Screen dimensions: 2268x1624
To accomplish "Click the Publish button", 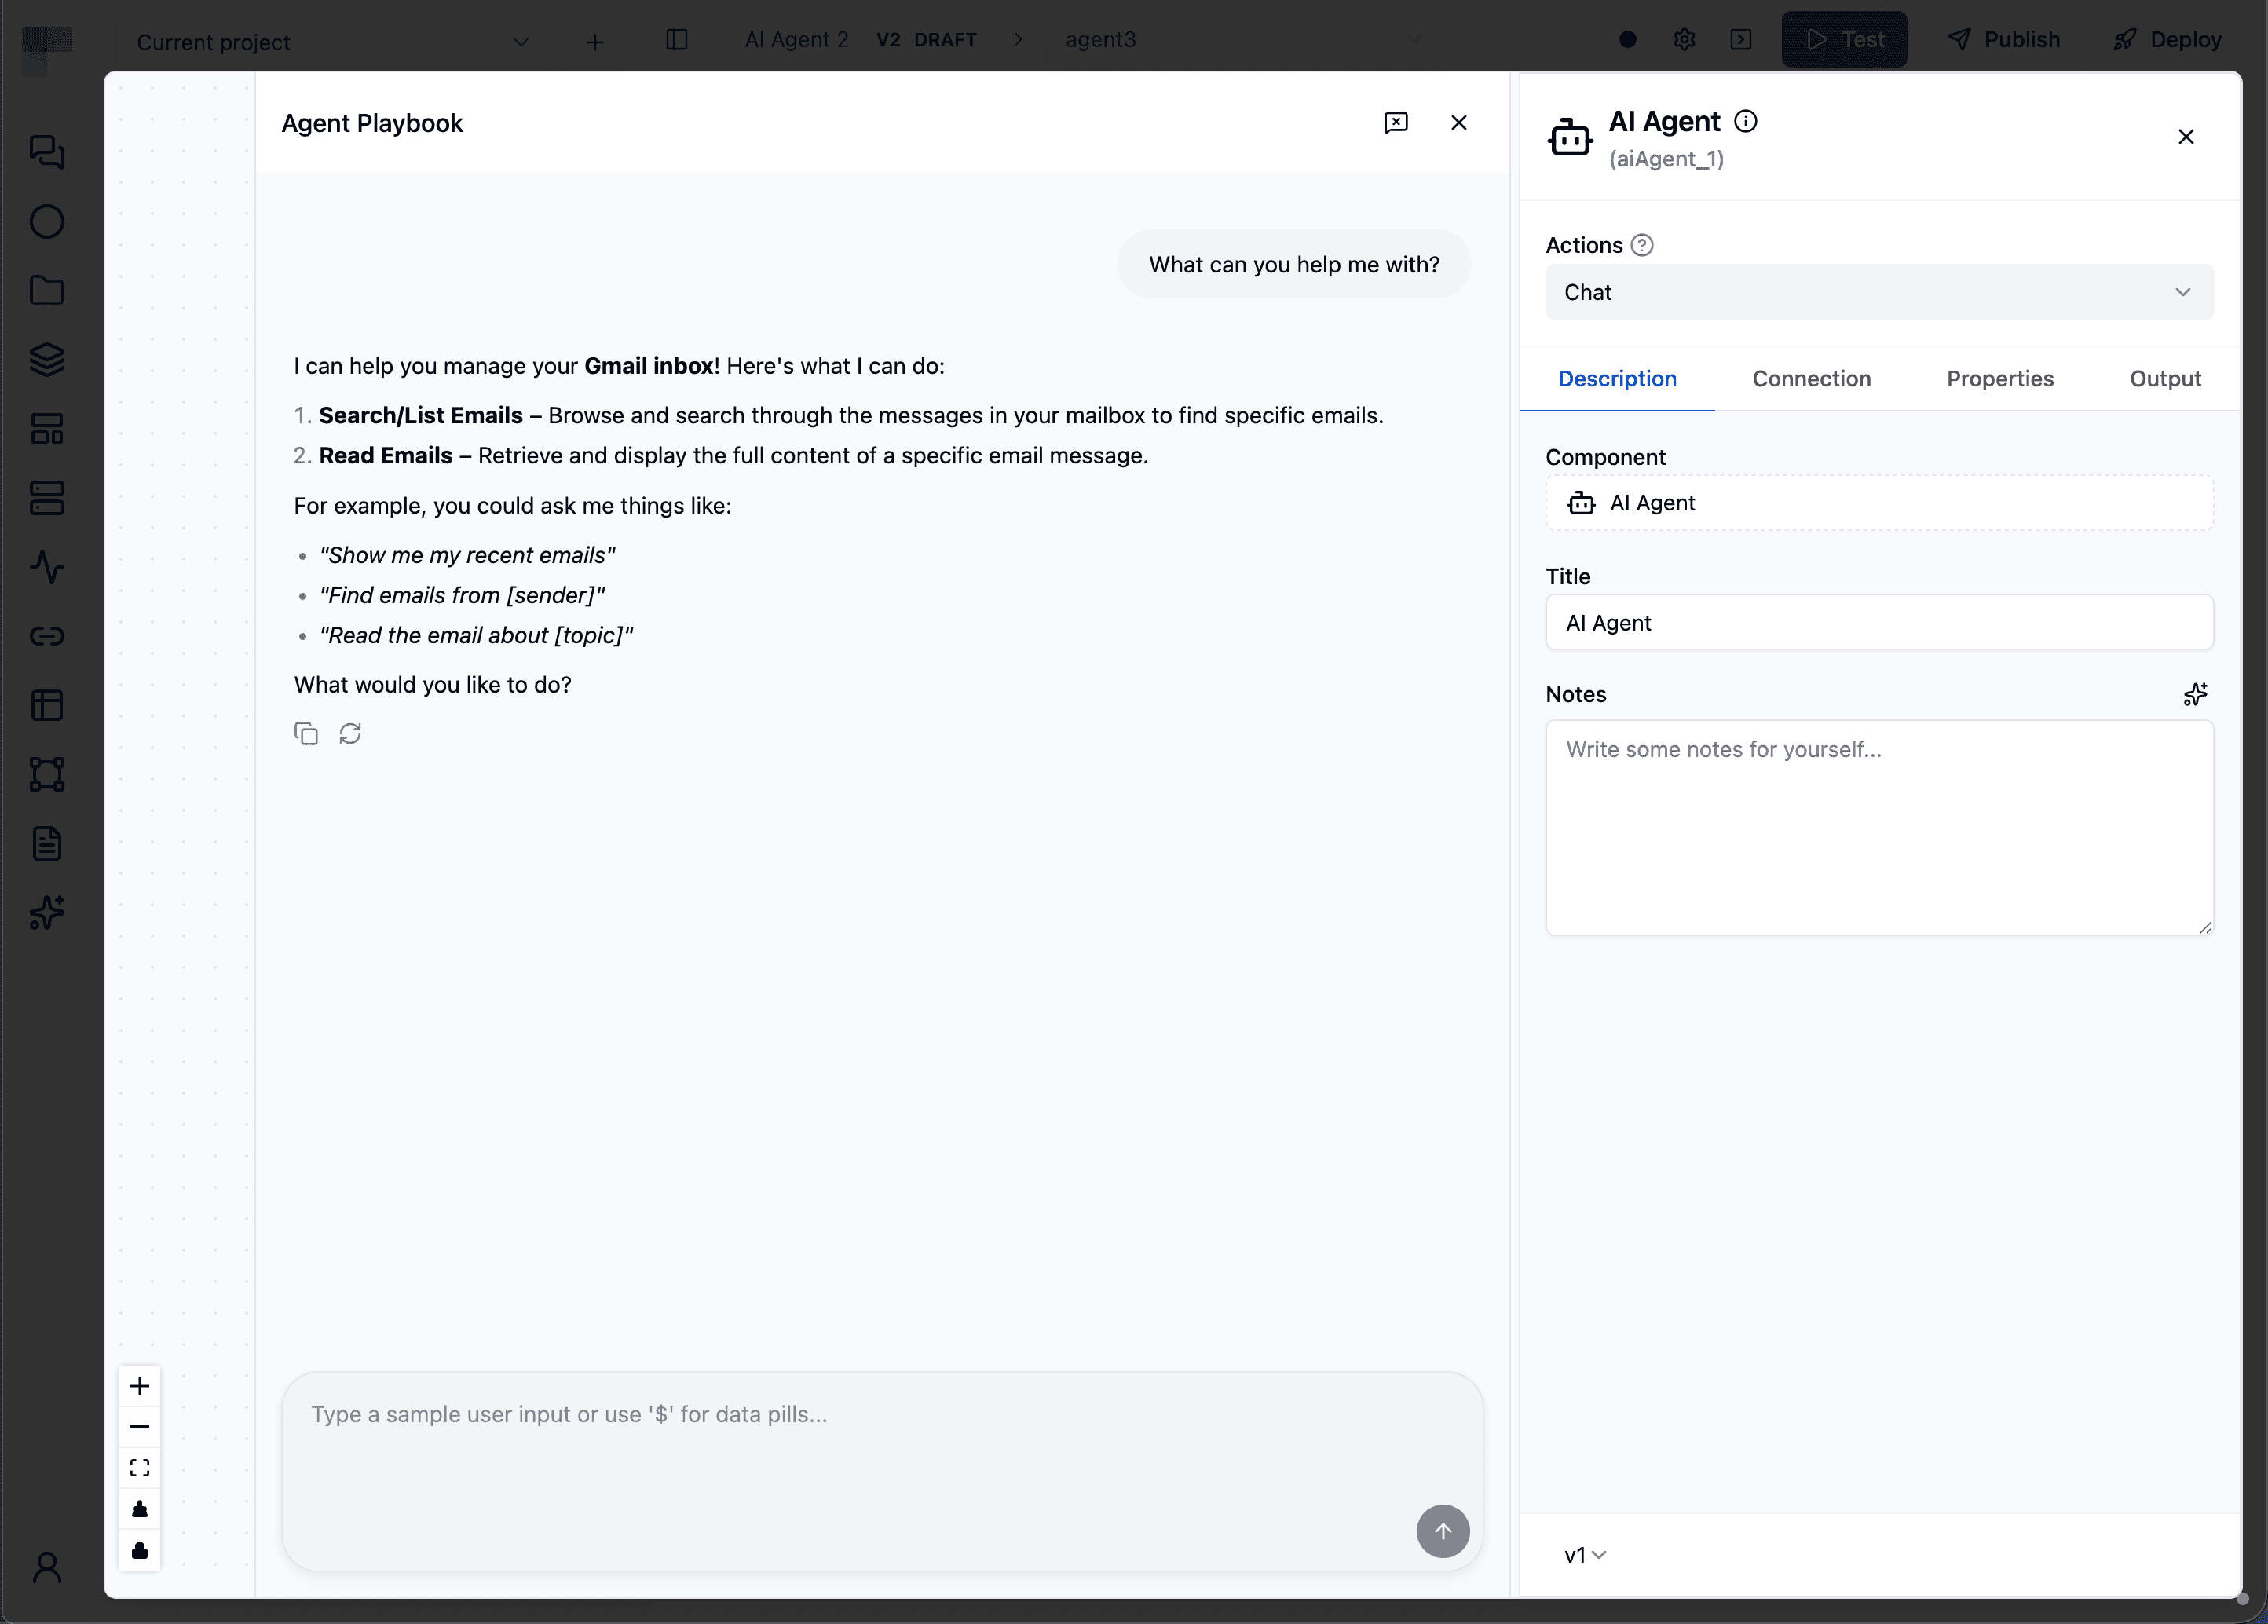I will click(x=2004, y=40).
